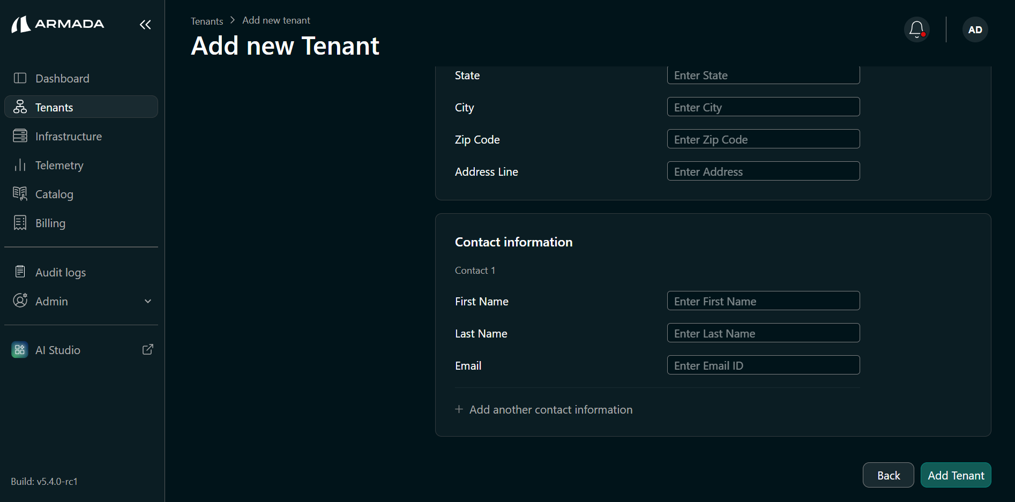
Task: Click the Add new Tenant page title
Action: 285,46
